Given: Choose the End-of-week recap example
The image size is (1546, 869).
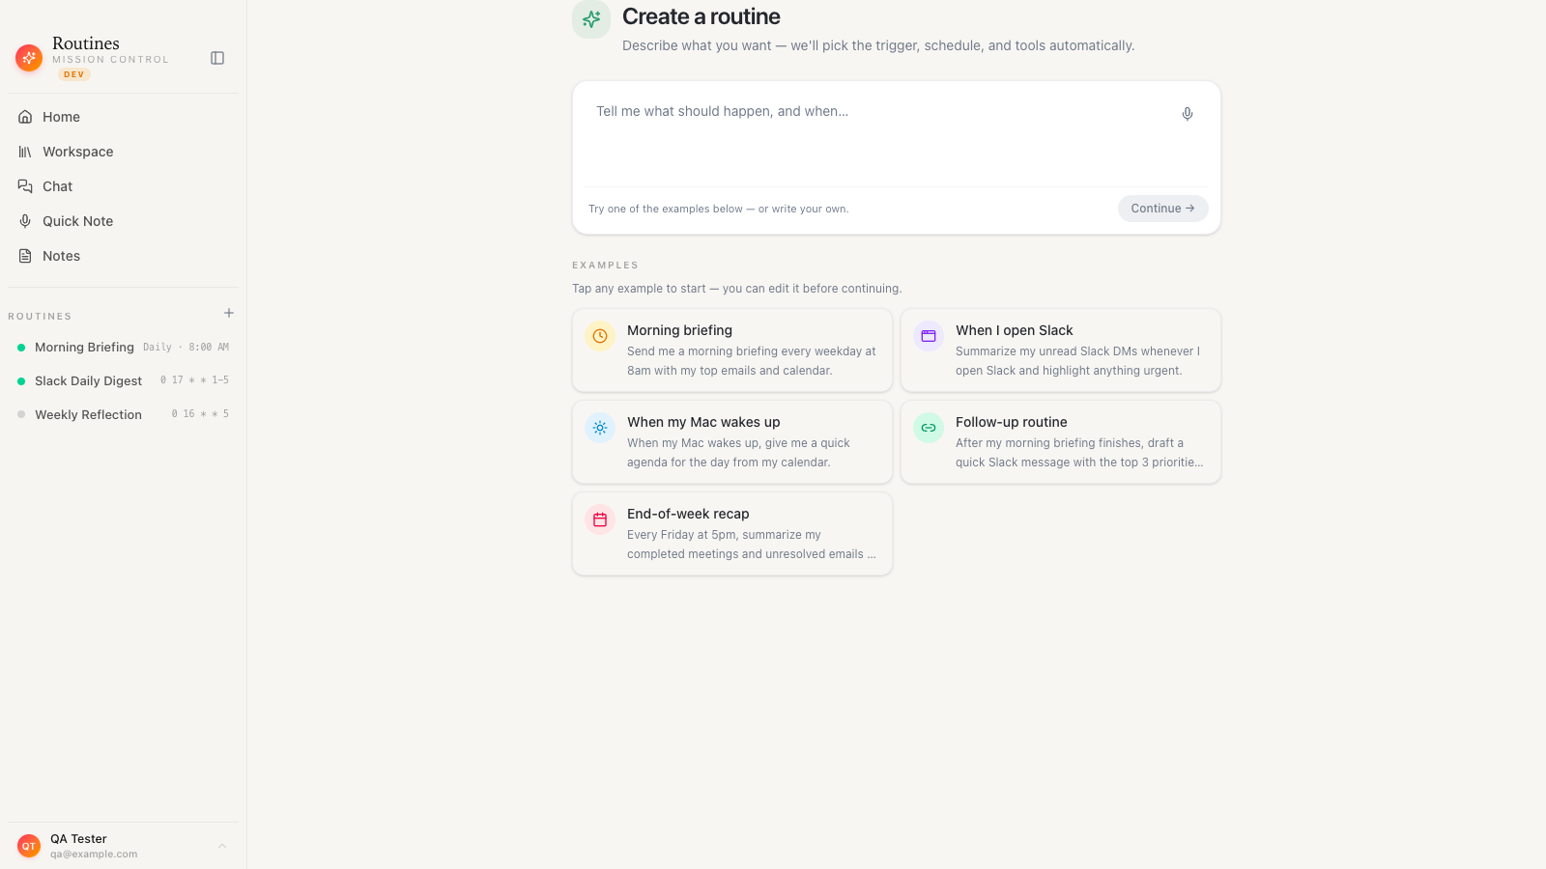Looking at the screenshot, I should click(732, 534).
